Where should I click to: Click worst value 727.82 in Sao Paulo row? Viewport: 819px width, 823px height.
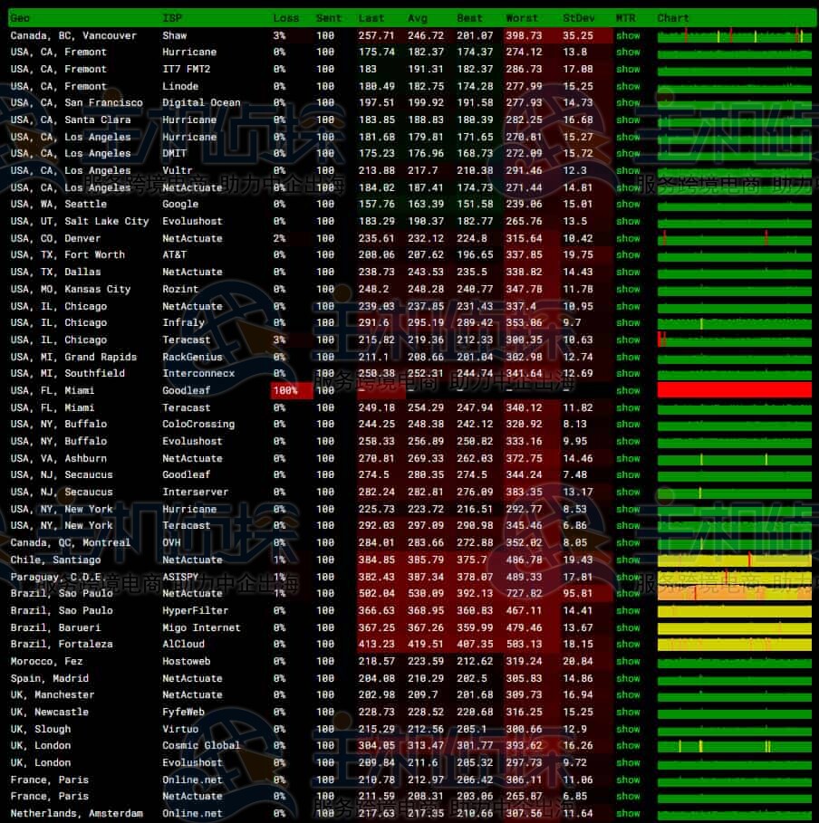(x=524, y=594)
